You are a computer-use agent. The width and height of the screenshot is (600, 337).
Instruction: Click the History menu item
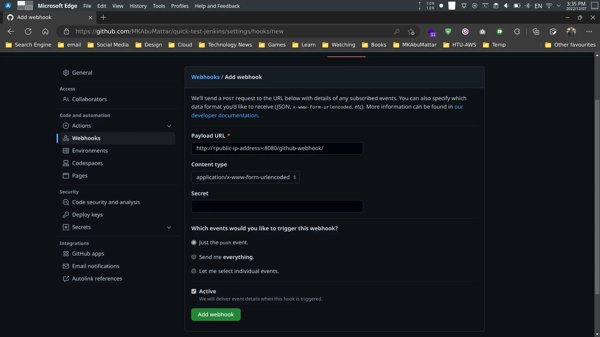pos(138,6)
